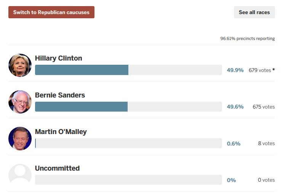Click the 675 votes count text
The height and width of the screenshot is (195, 288).
pyautogui.click(x=264, y=107)
